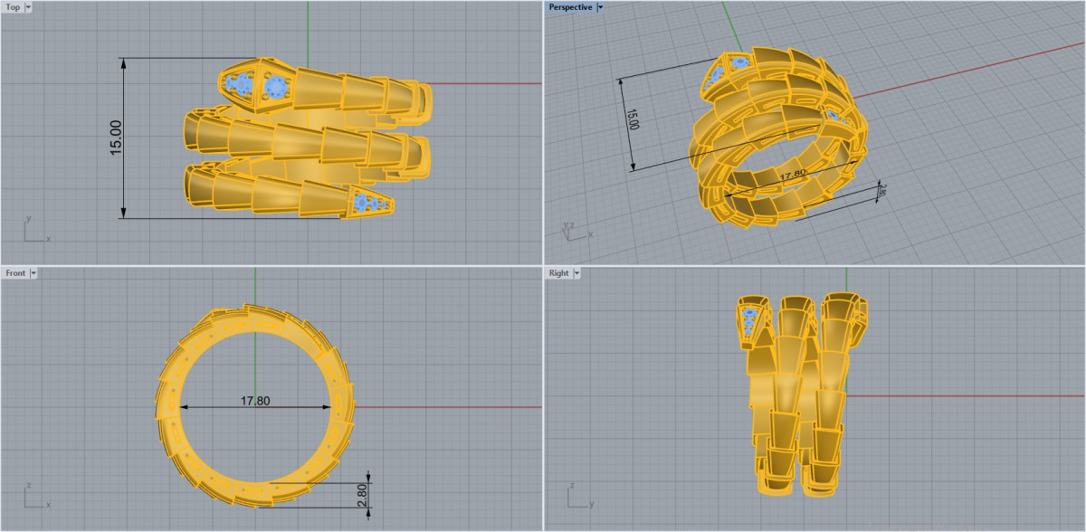Image resolution: width=1086 pixels, height=532 pixels.
Task: Click the world axis icon in Right viewport
Action: pos(576,497)
